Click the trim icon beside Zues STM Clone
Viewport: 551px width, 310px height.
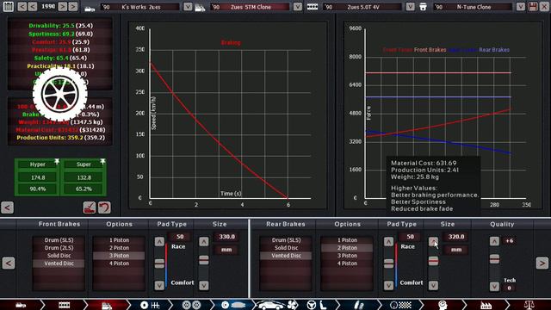click(200, 7)
